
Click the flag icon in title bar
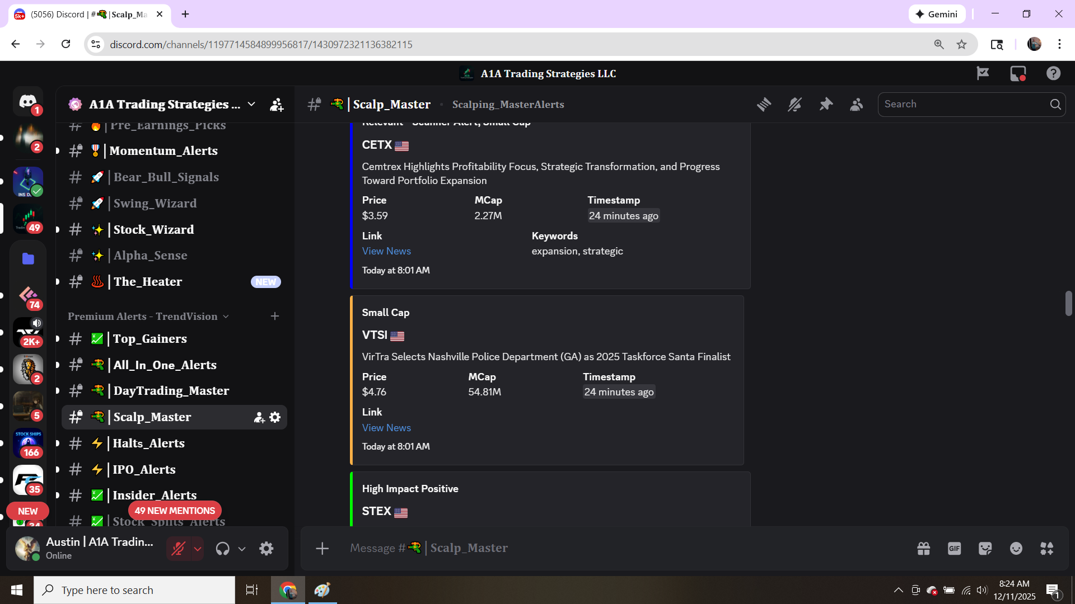(983, 73)
